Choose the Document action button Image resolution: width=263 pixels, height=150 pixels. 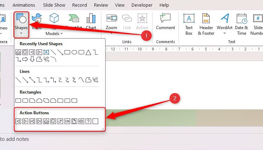click(x=74, y=121)
